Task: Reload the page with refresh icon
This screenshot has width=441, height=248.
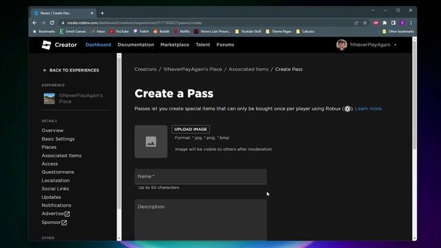Action: point(52,23)
